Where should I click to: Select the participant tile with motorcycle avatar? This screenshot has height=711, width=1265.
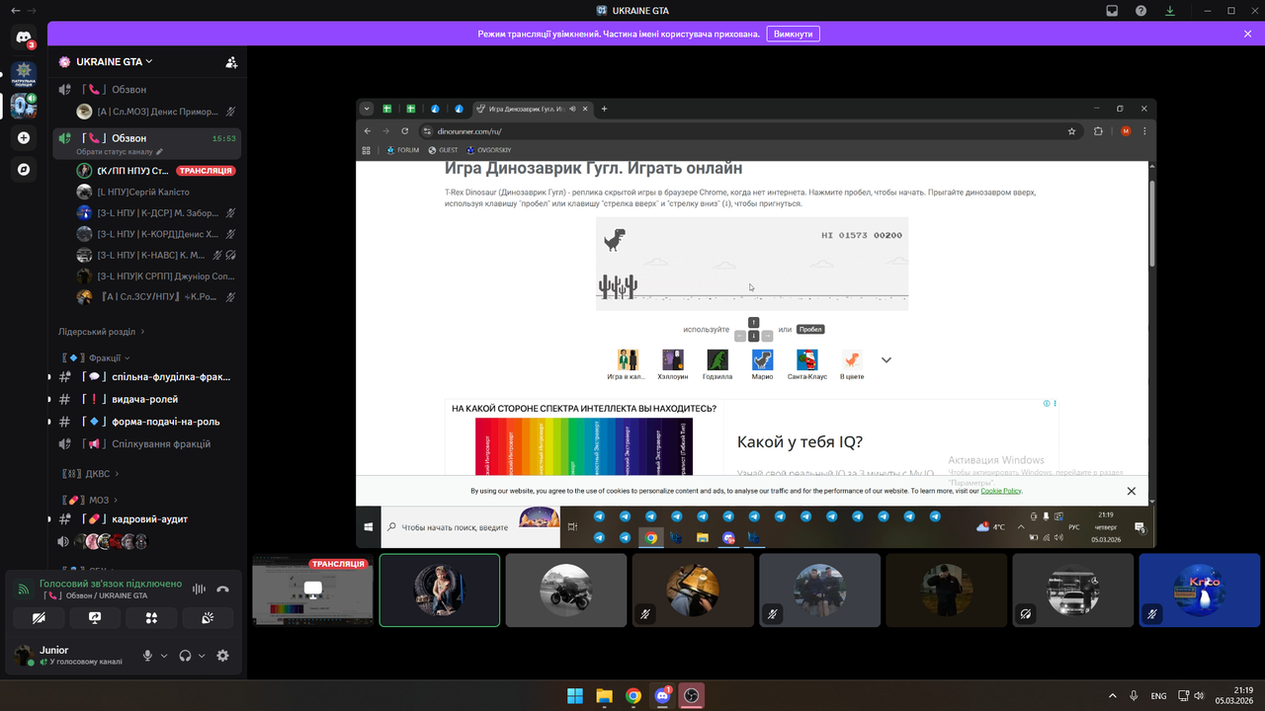pos(566,590)
